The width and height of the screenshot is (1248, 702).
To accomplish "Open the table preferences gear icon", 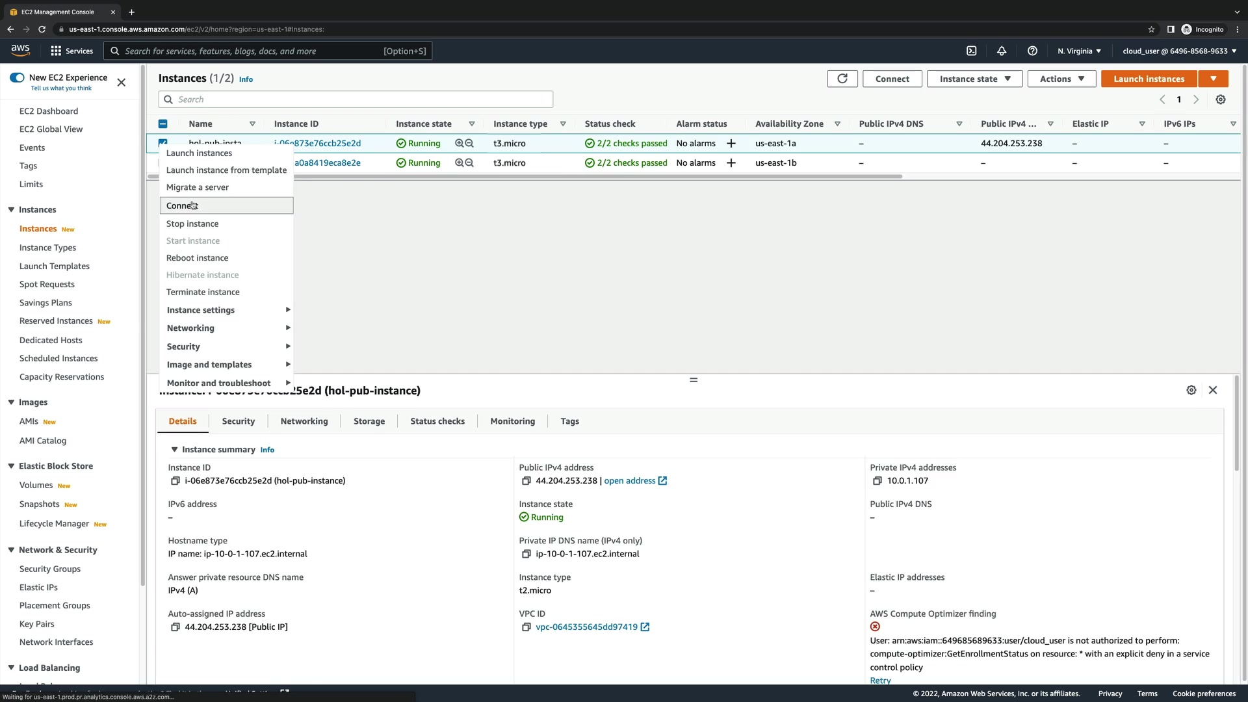I will pyautogui.click(x=1221, y=99).
